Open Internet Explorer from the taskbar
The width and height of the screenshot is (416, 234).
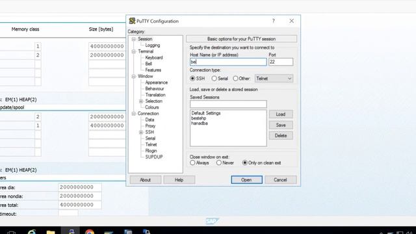(32, 232)
